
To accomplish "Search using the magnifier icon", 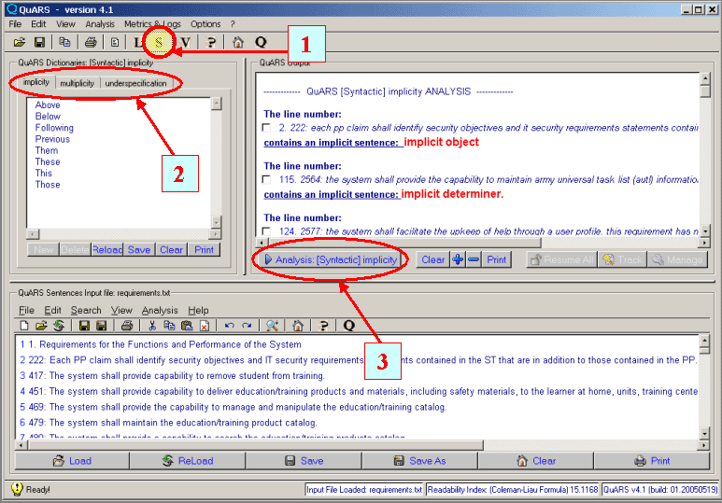I will click(x=272, y=326).
